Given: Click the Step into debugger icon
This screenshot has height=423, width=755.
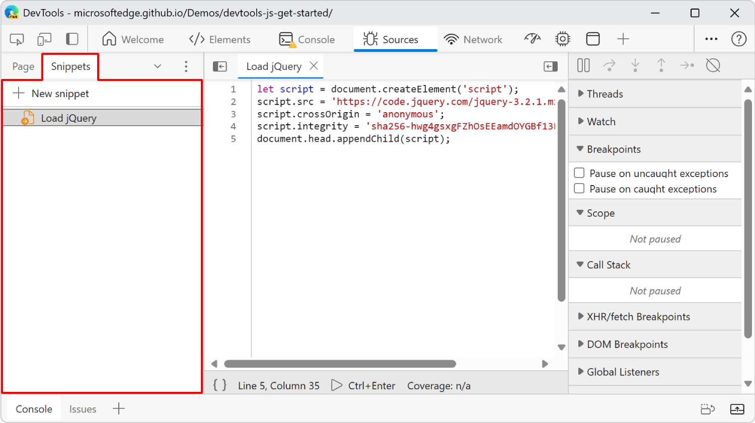Looking at the screenshot, I should point(635,65).
